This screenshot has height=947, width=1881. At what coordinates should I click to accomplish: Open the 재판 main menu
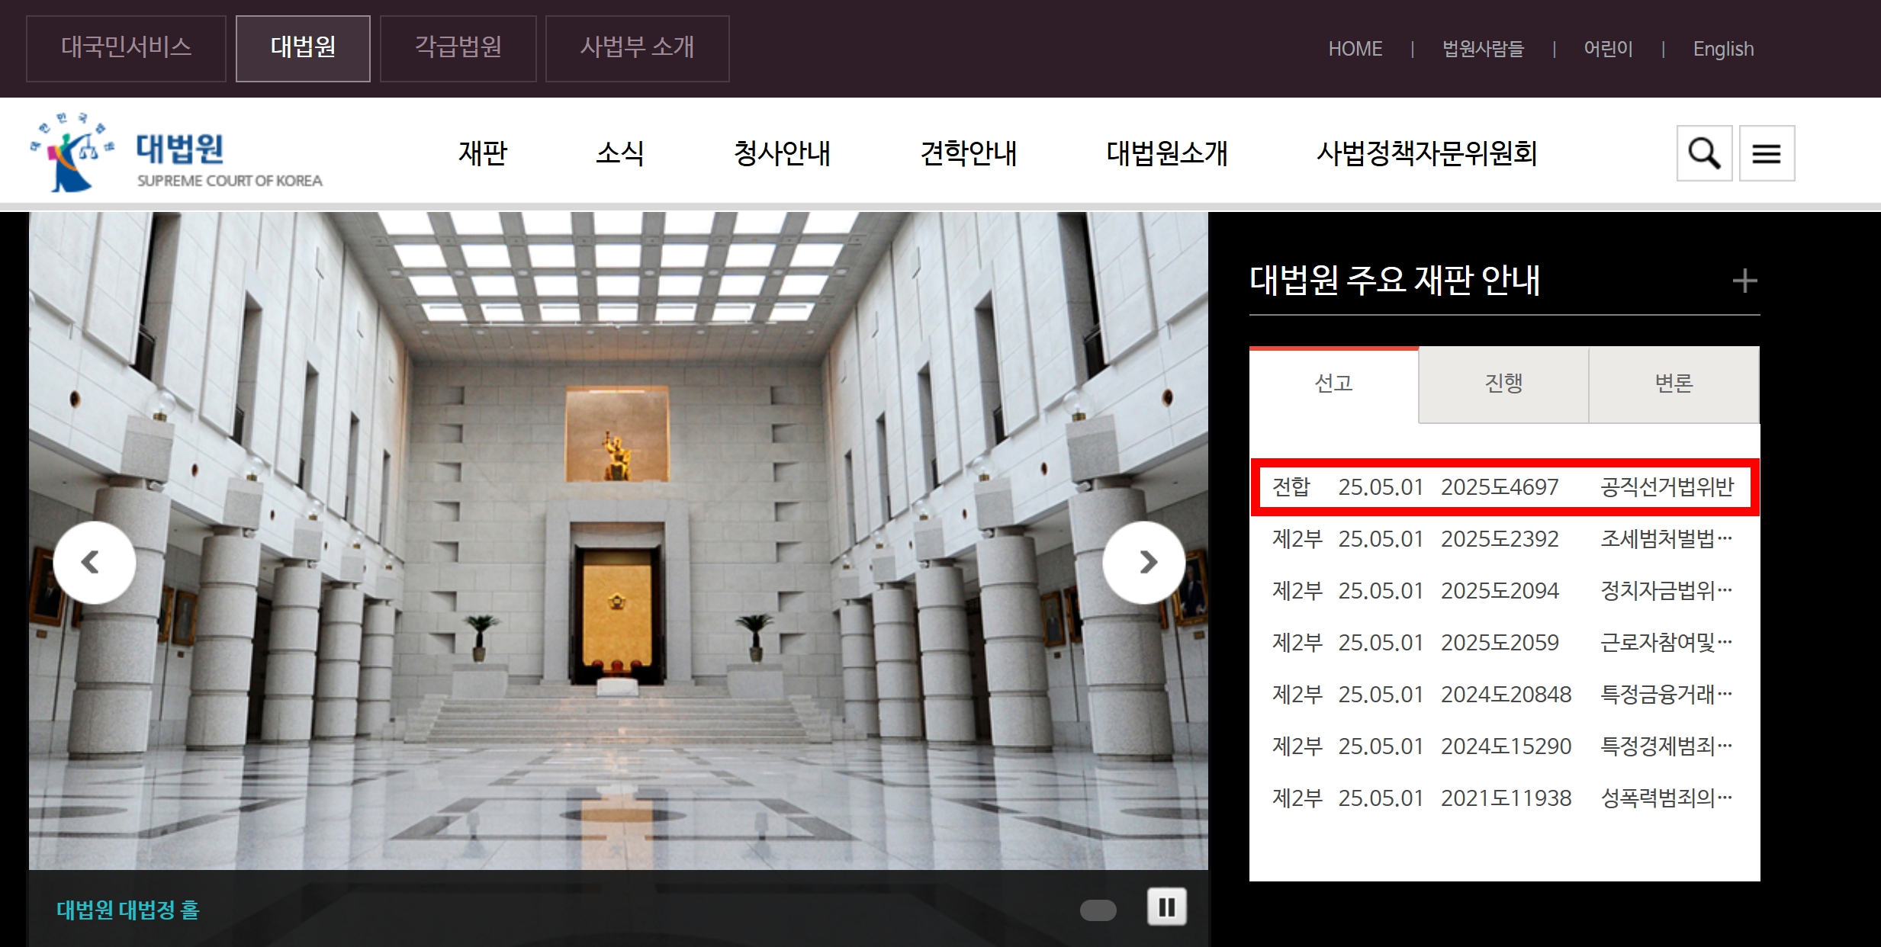(x=482, y=153)
